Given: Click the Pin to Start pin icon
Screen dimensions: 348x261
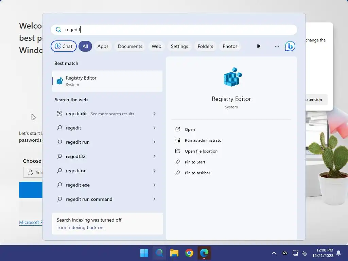Looking at the screenshot, I should 177,162.
